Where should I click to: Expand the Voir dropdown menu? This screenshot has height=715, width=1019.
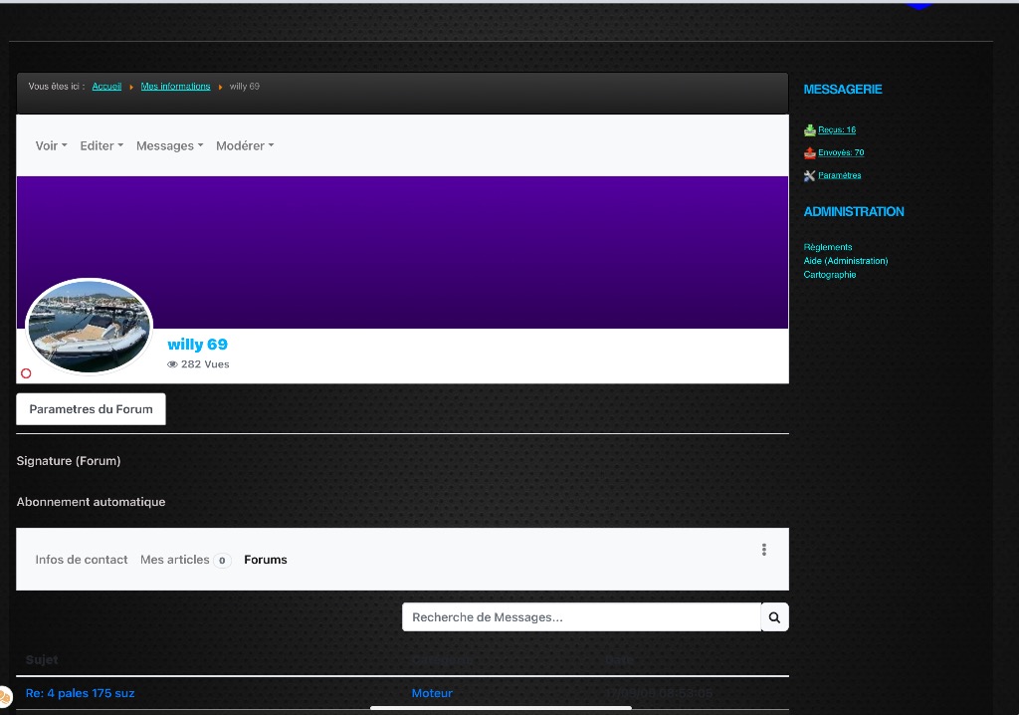pos(51,145)
